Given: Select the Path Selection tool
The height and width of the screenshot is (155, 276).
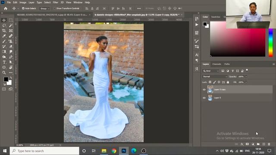Looking at the screenshot, I should 11,62.
